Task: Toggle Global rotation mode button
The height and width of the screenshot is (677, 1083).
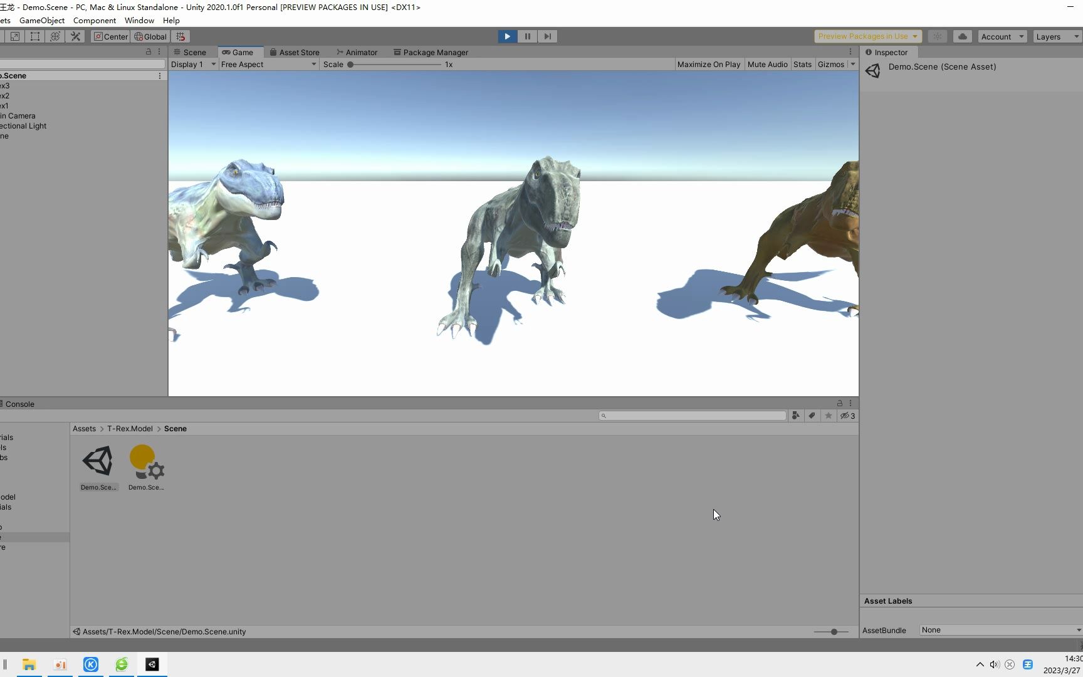Action: 150,36
